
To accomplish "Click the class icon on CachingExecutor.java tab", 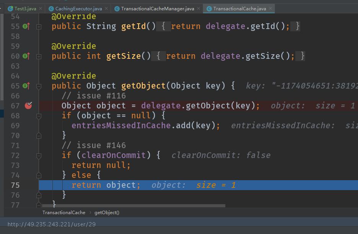I will (51, 9).
